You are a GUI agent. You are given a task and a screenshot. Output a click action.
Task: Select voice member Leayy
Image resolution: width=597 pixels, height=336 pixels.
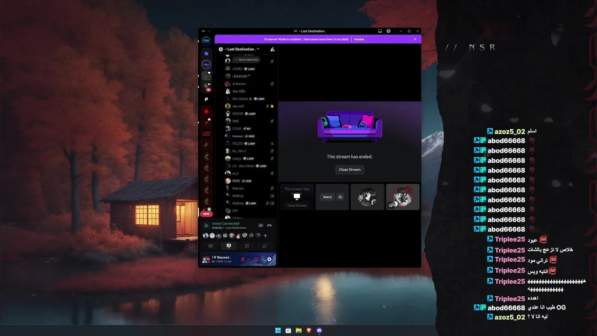(x=250, y=158)
